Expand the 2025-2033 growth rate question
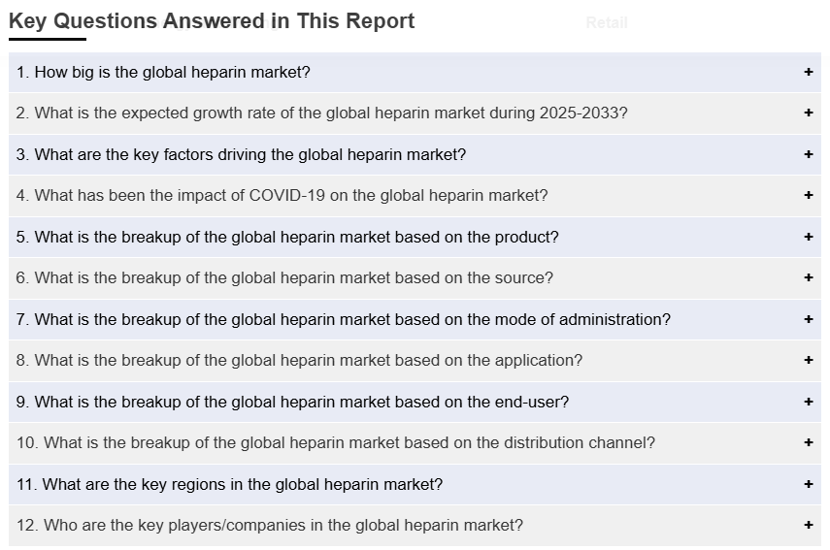 coord(321,113)
